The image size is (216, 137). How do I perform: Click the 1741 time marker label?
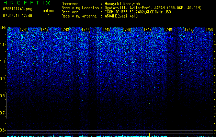point(24,29)
